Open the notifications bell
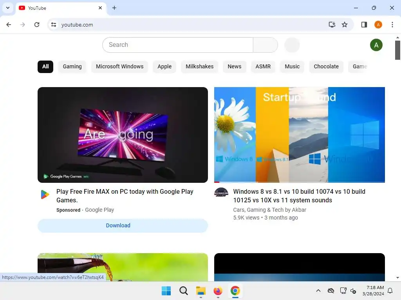The image size is (401, 300). click(x=390, y=291)
